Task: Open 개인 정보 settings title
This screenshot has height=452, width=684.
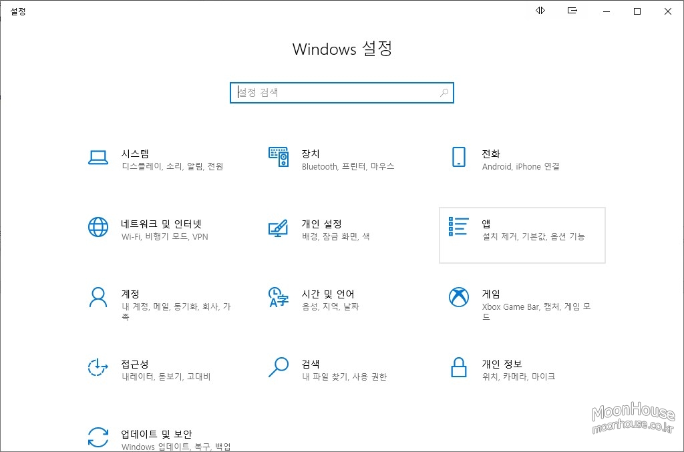Action: (x=502, y=363)
